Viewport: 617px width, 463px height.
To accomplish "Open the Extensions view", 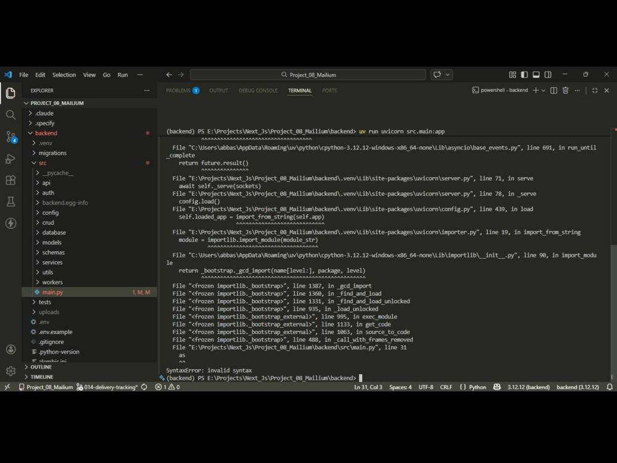I will click(10, 180).
